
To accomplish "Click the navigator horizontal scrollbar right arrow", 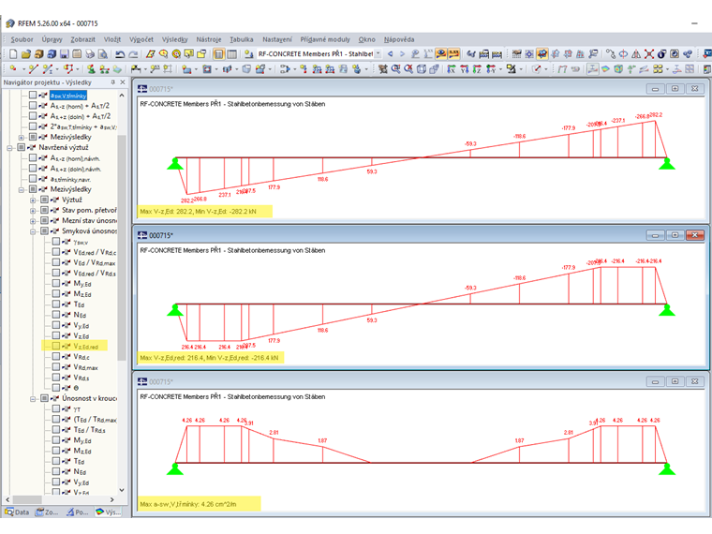I will [112, 499].
